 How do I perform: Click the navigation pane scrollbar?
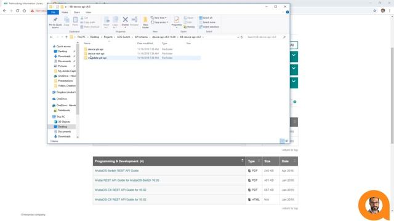[78, 79]
